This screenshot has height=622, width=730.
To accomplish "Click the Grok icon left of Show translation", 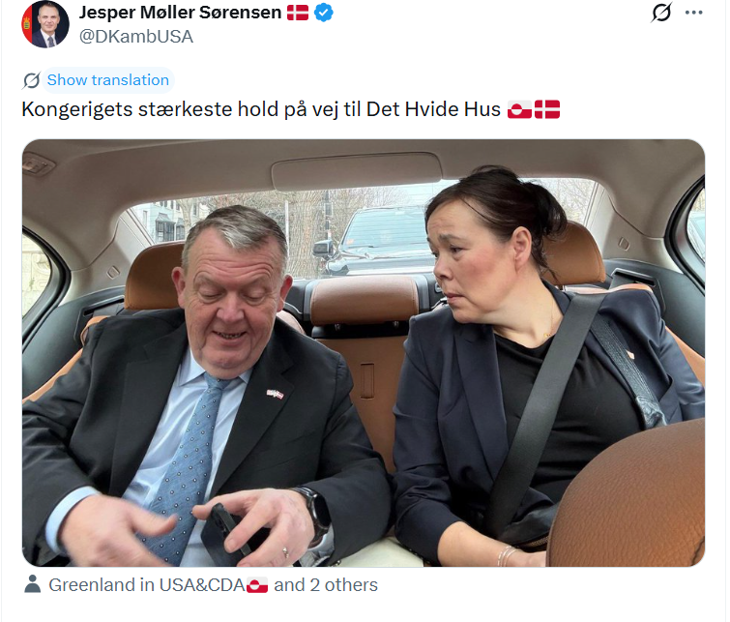I will point(31,80).
